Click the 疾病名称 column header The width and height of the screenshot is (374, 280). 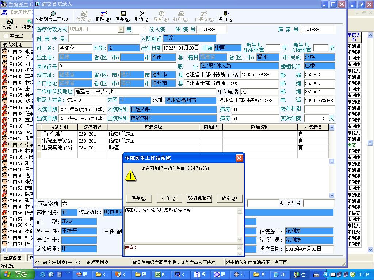pos(153,127)
